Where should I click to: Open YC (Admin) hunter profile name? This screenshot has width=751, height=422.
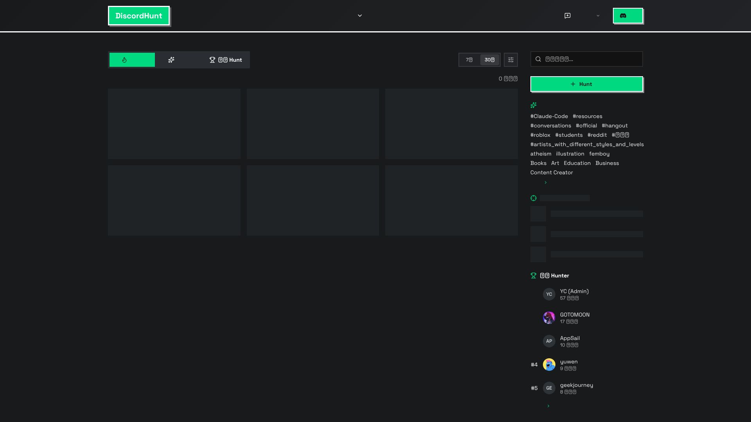coord(574,291)
